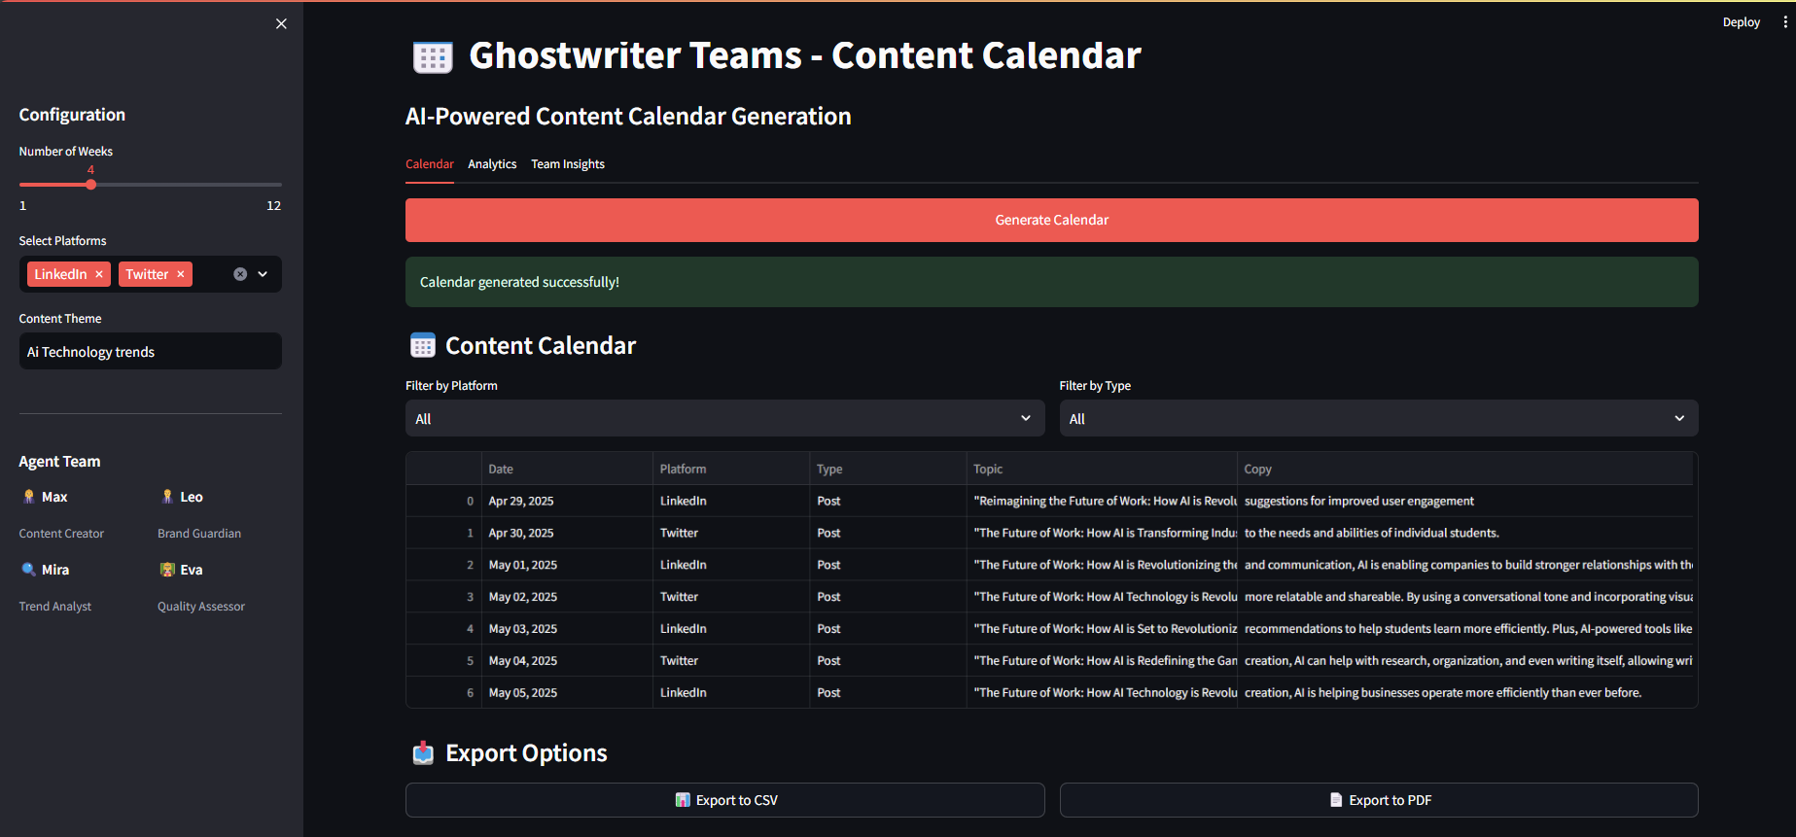Click the Leo agent icon
Image resolution: width=1796 pixels, height=837 pixels.
pyautogui.click(x=167, y=497)
